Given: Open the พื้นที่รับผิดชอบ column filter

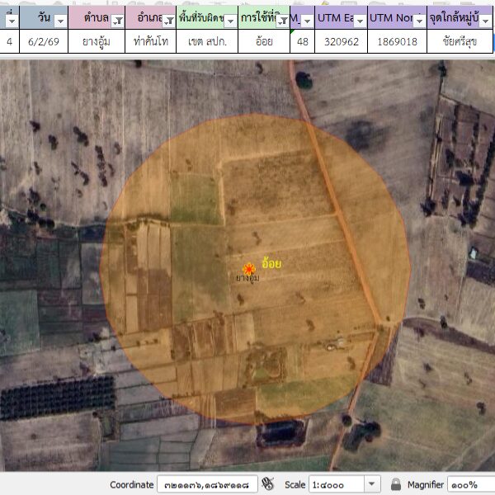Looking at the screenshot, I should pyautogui.click(x=230, y=20).
